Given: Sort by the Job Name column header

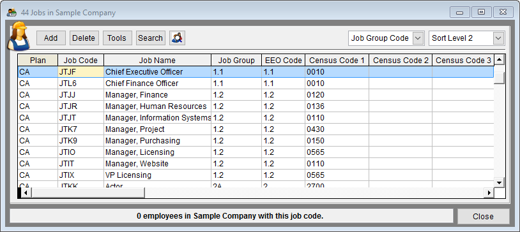Looking at the screenshot, I should [157, 61].
